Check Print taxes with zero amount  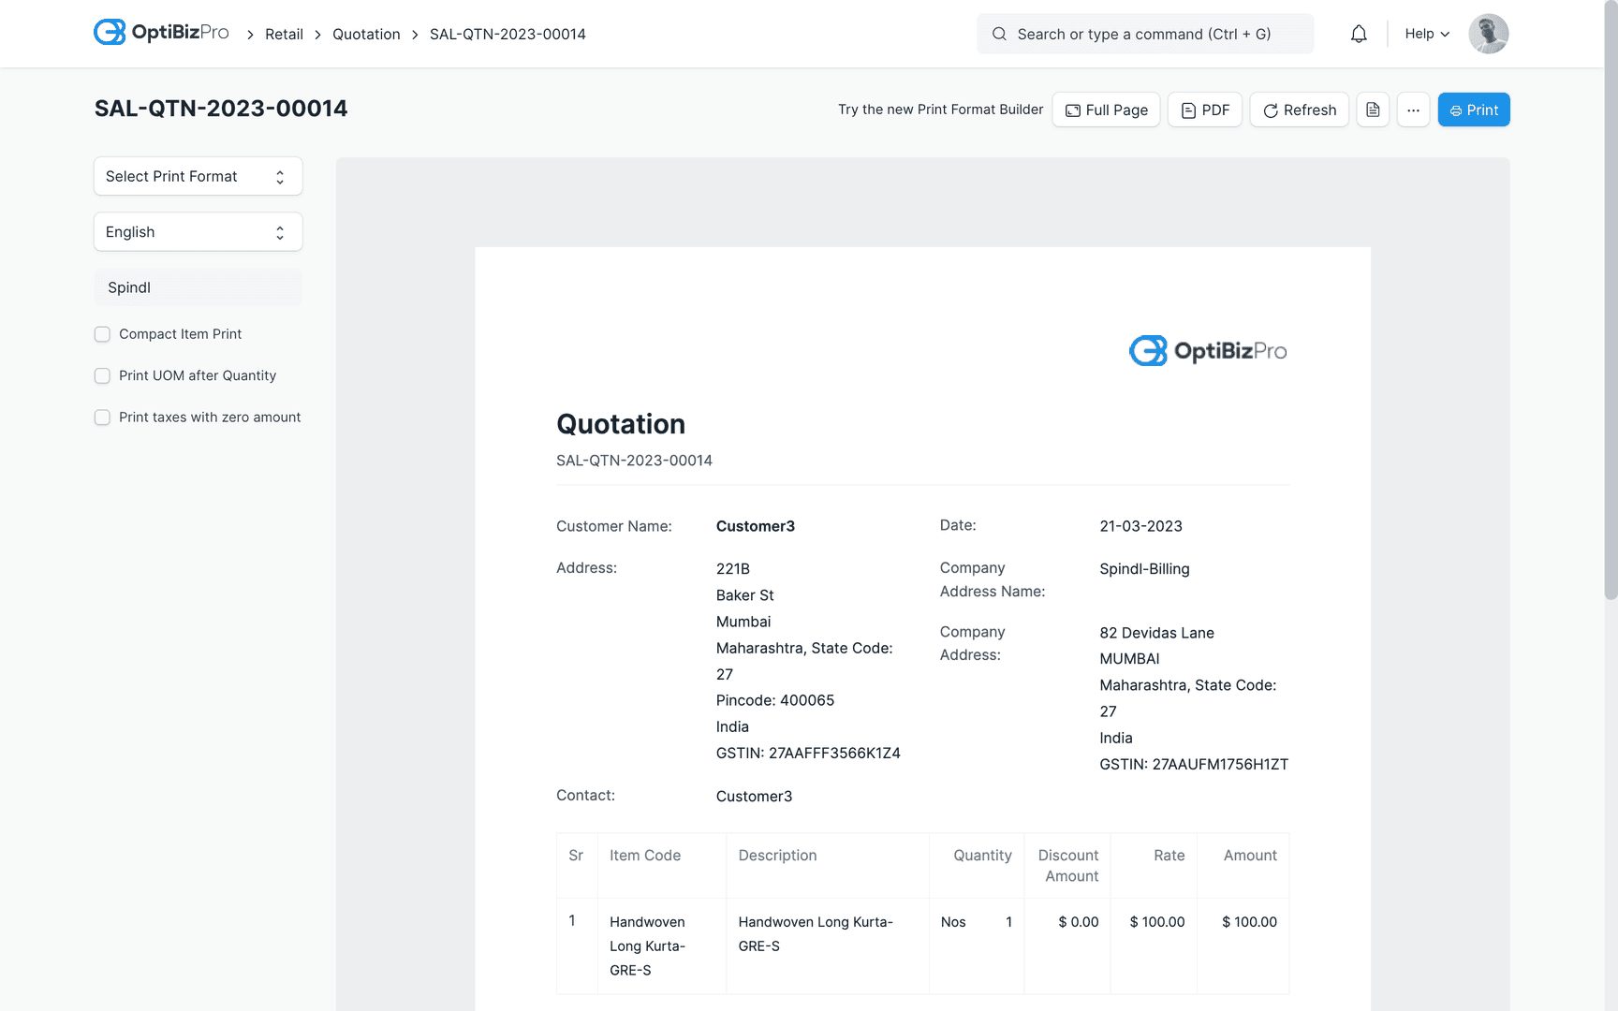tap(102, 418)
